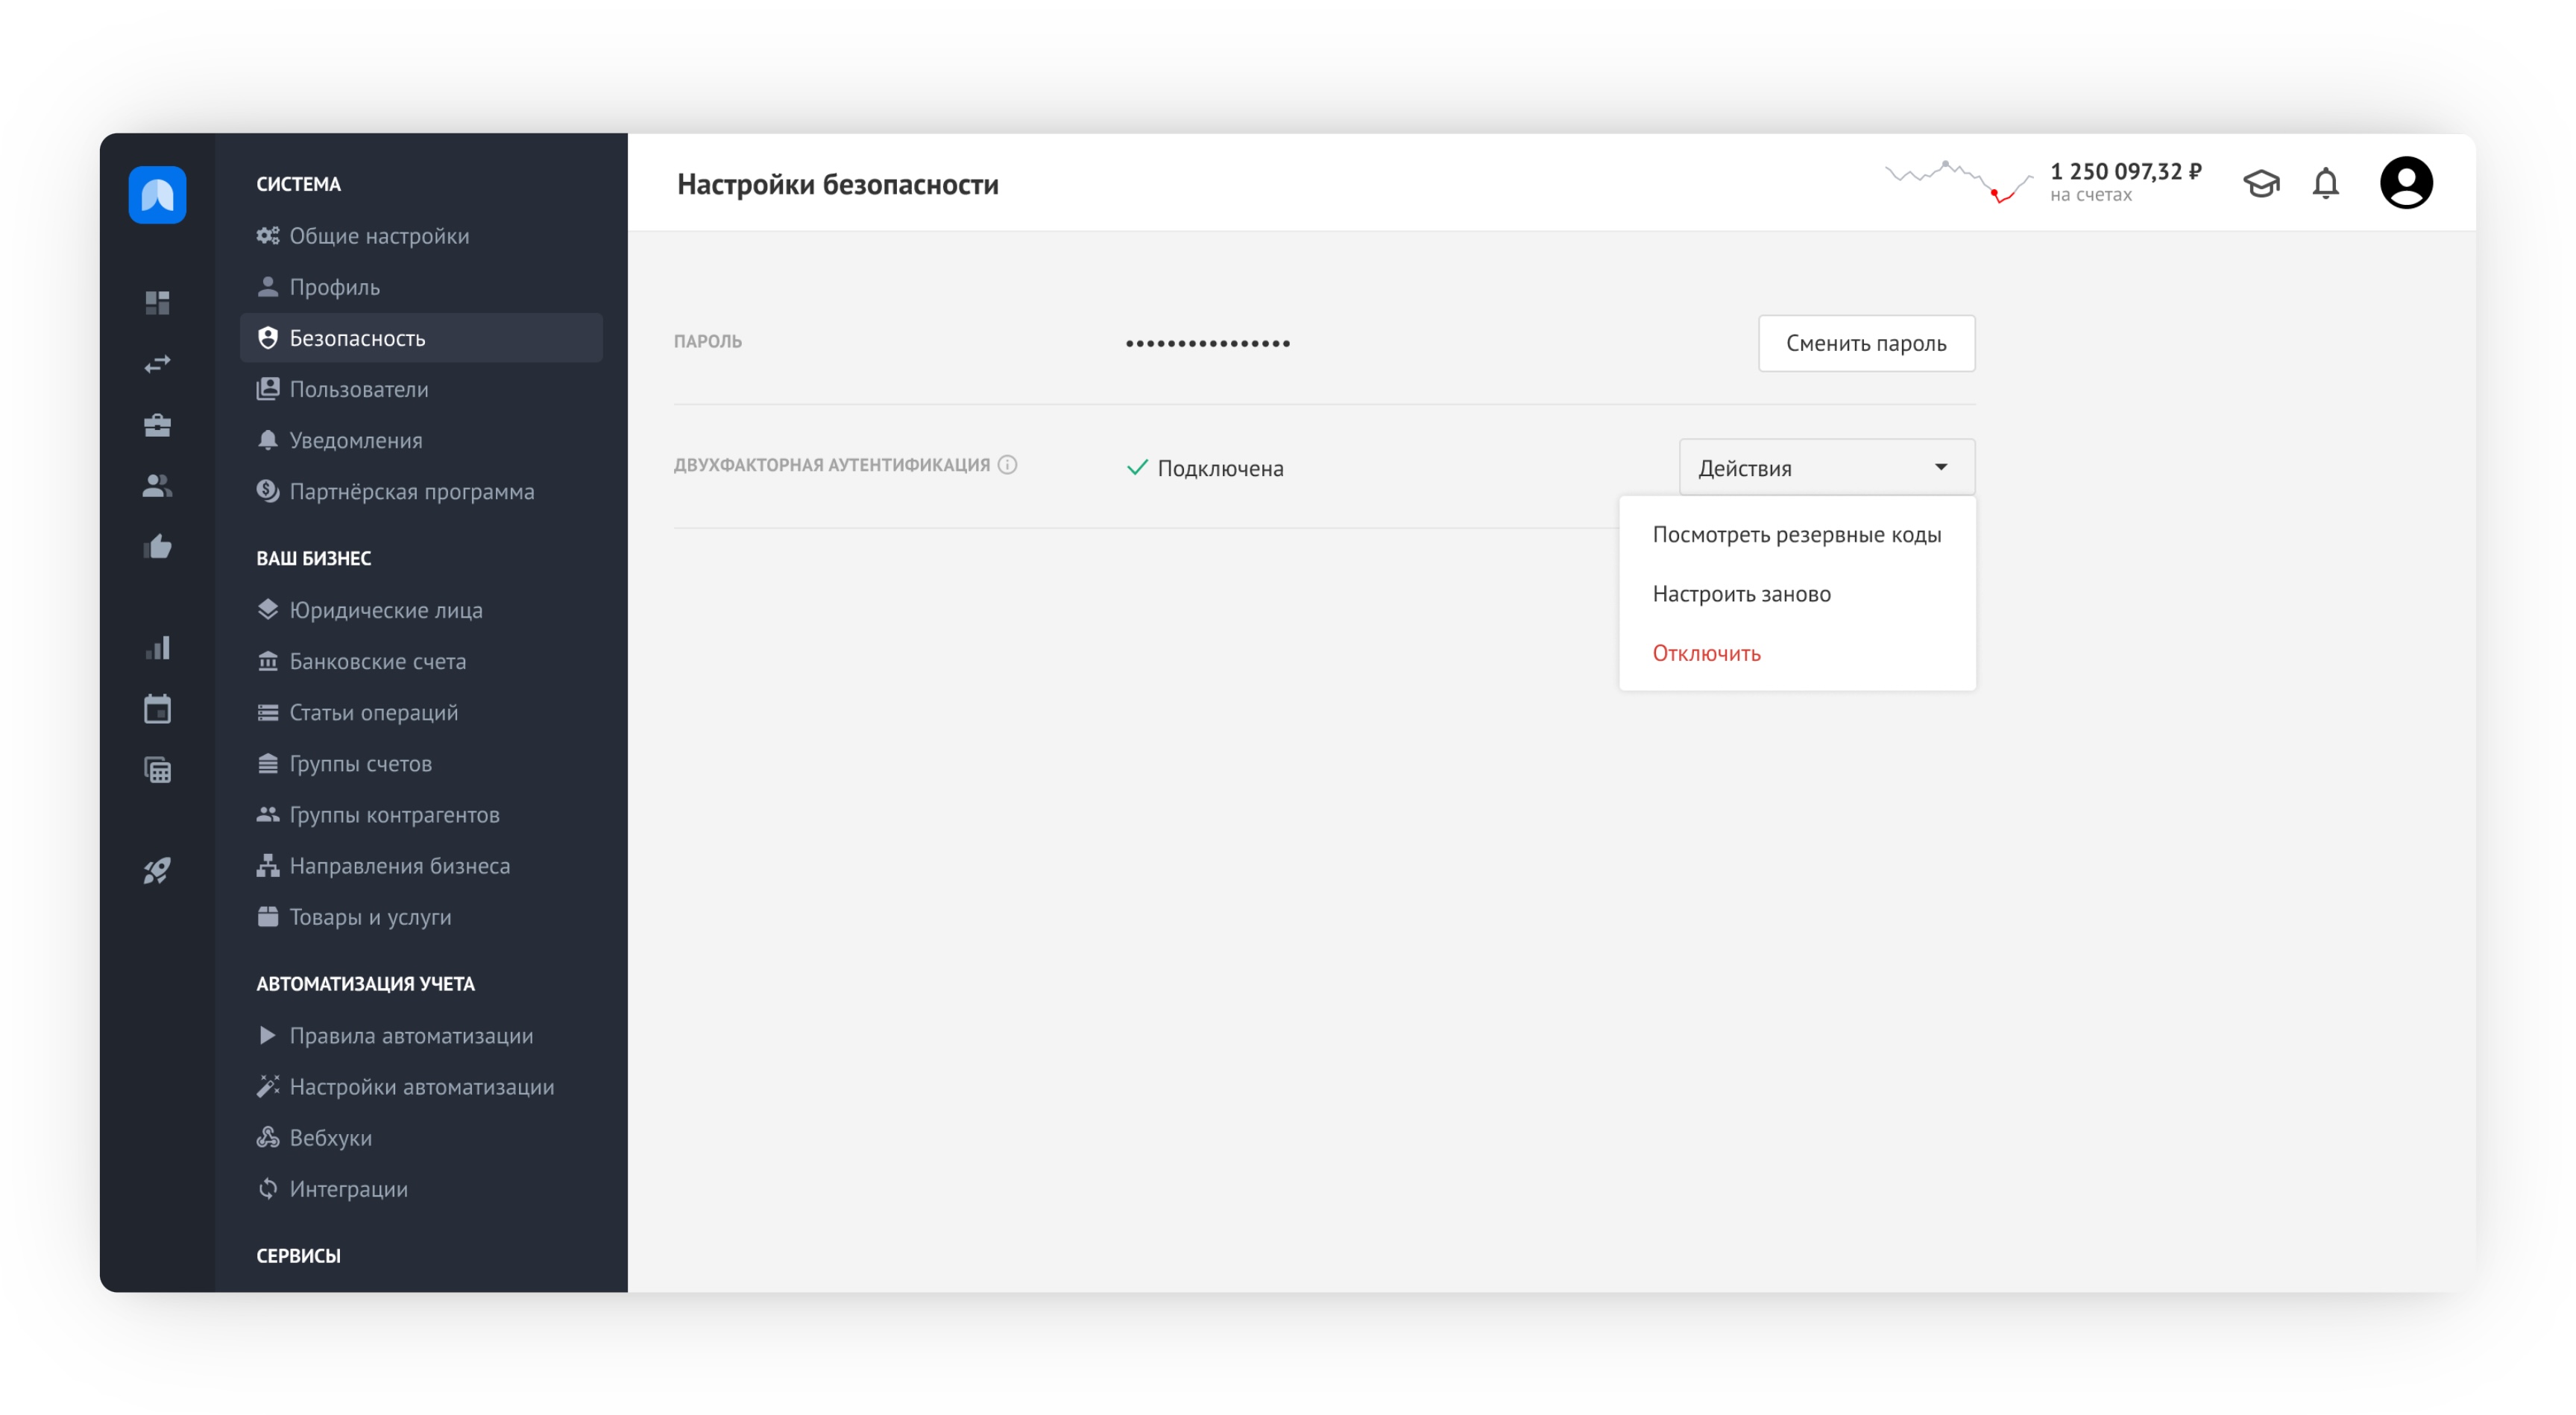Open Направления бизнеса in sidebar
Screen dimensions: 2576x1415
pos(421,865)
